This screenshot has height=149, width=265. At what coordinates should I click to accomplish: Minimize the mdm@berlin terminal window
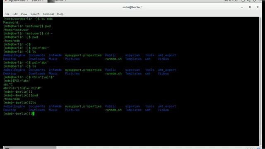[x=242, y=7]
